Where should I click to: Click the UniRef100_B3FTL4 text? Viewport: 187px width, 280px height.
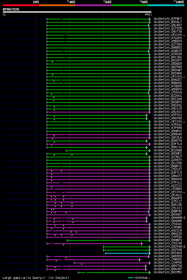(168, 144)
